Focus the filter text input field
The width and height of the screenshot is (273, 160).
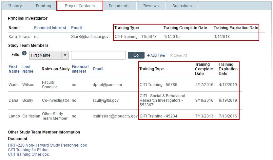[98, 55]
